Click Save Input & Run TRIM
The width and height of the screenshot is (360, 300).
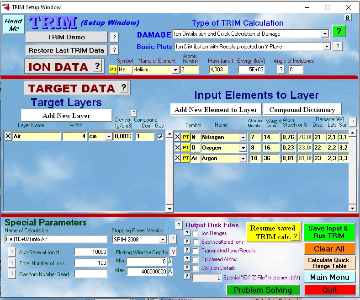pos(329,232)
